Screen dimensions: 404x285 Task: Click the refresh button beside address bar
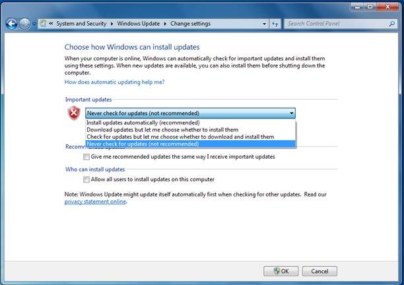(275, 24)
